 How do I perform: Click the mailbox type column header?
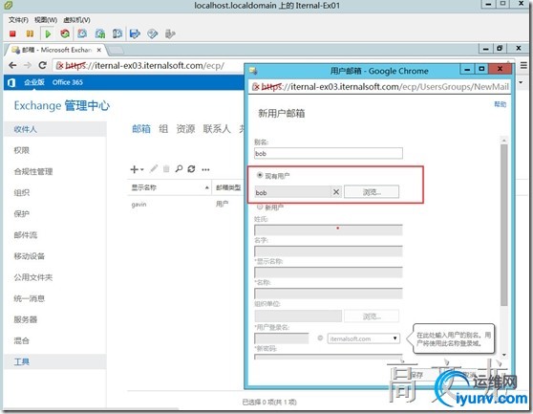[228, 187]
